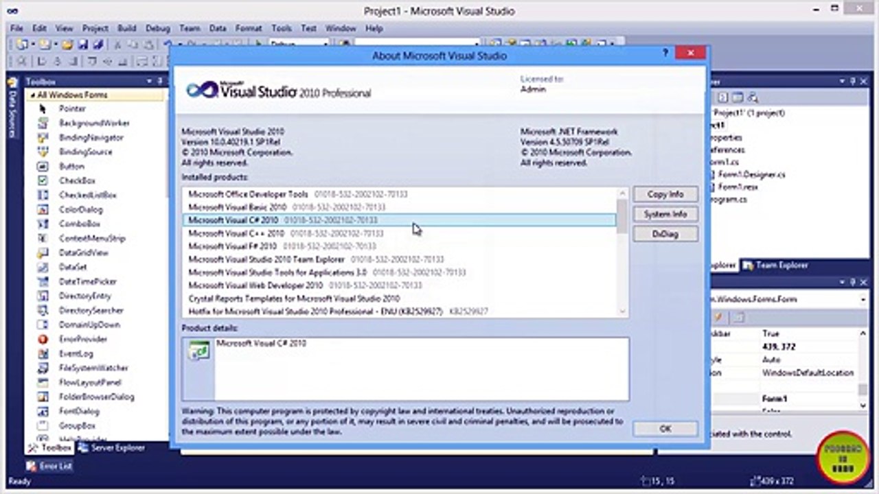879x494 pixels.
Task: Click the Cut toolbar icon
Action: (x=117, y=45)
